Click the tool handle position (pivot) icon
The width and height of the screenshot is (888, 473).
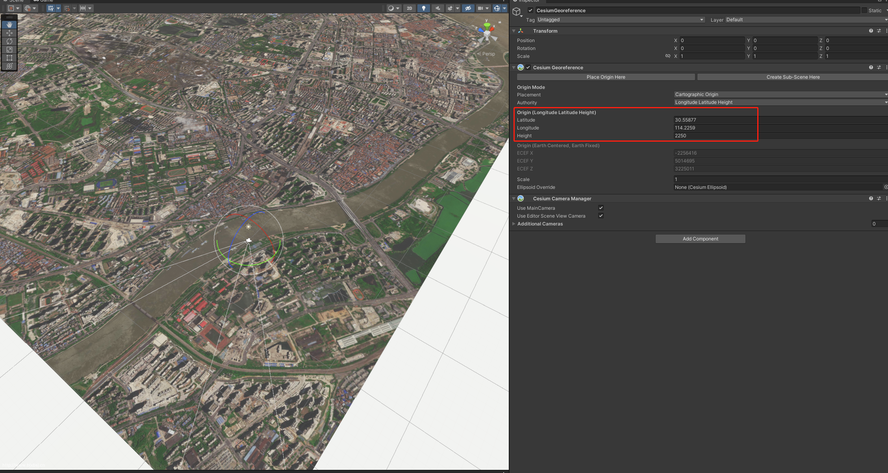11,8
